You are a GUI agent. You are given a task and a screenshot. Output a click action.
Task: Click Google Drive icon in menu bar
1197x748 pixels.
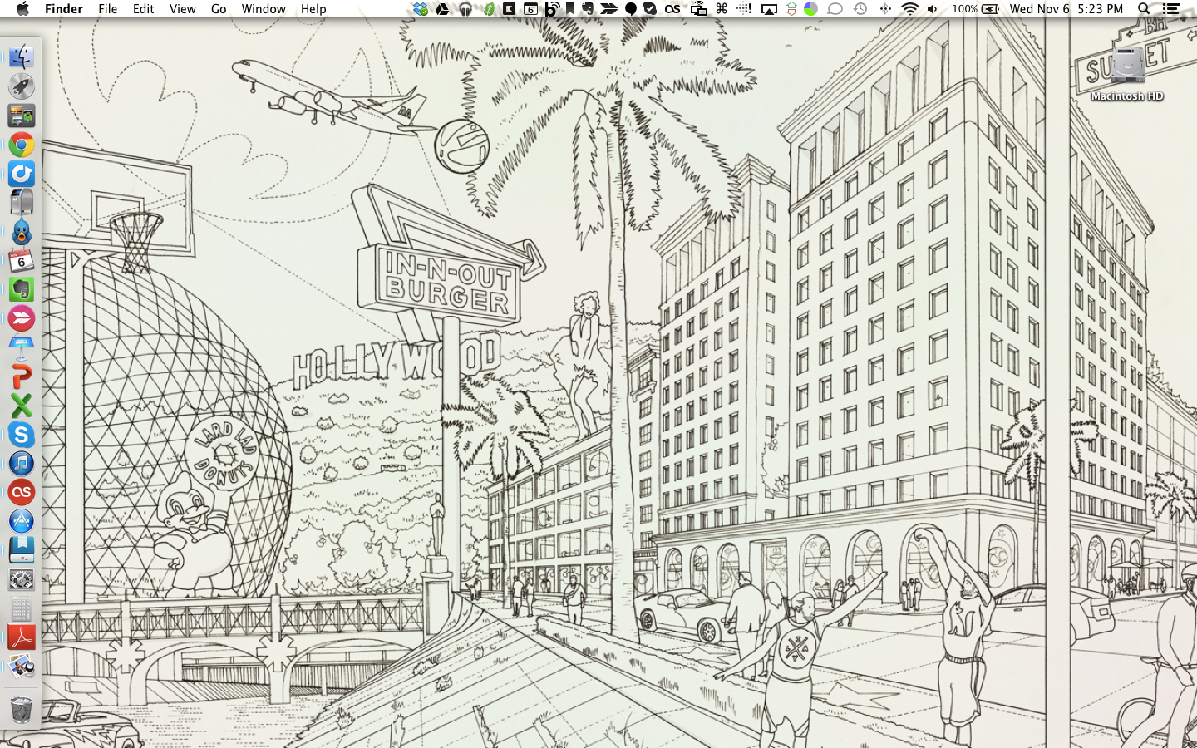point(443,9)
